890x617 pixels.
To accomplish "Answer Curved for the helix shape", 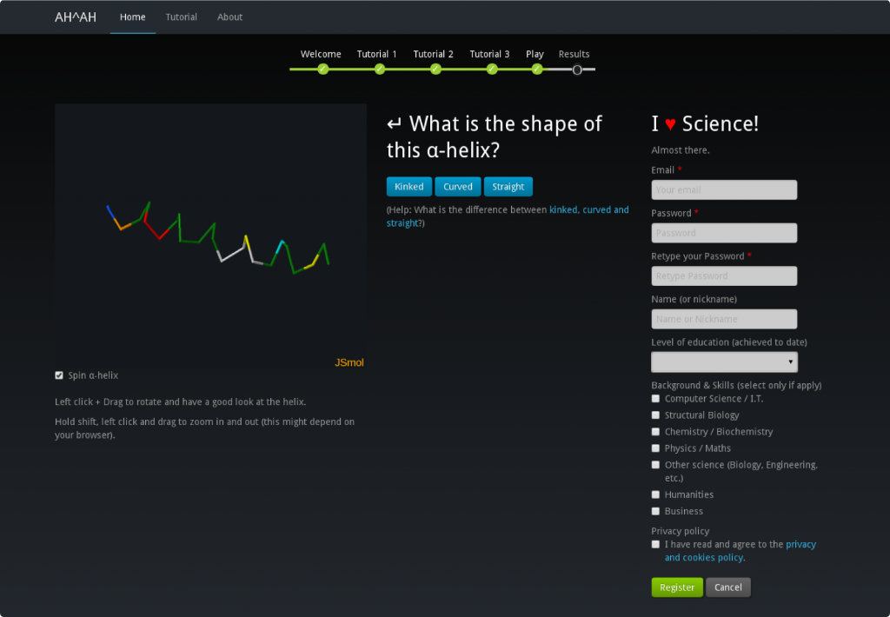I will click(x=457, y=187).
